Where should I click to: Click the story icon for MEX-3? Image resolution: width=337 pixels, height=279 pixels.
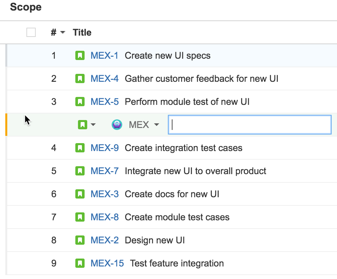[x=80, y=194]
